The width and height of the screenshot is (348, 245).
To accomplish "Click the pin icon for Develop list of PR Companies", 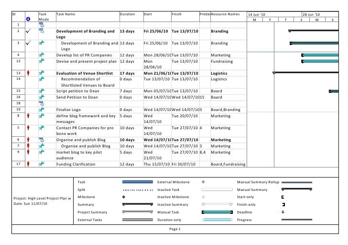I will tap(41, 55).
